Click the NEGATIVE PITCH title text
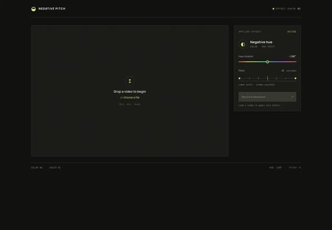This screenshot has height=230, width=332. tap(52, 9)
